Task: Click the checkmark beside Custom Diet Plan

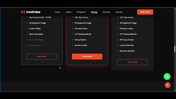Action: tap(118, 45)
